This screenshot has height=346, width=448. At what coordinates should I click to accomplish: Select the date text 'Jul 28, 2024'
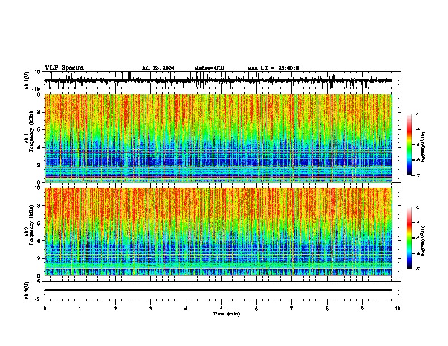pos(158,68)
